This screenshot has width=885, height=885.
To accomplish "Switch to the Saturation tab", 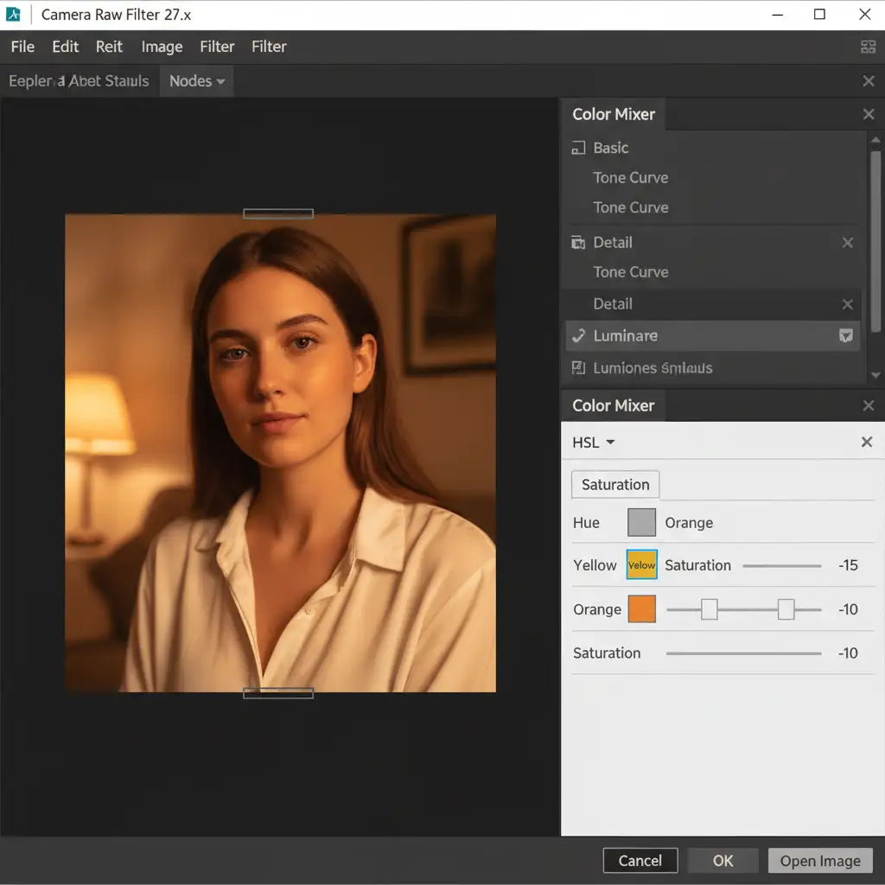I will coord(615,485).
